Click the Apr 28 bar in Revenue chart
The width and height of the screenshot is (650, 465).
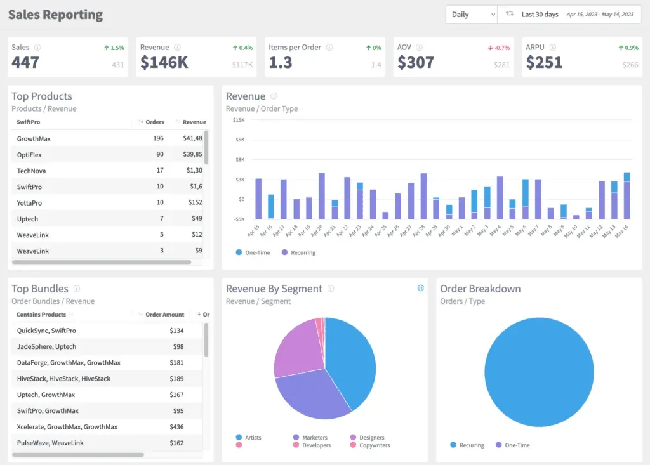(x=423, y=196)
